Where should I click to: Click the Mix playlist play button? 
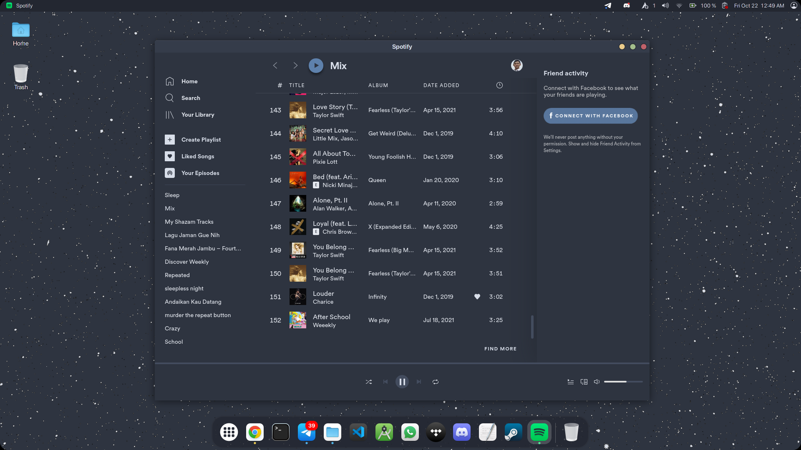point(316,66)
